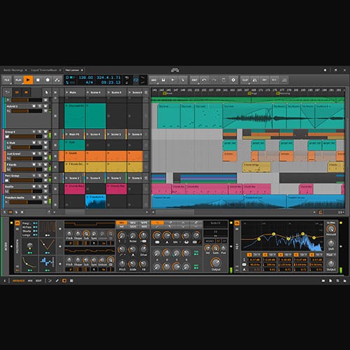Click the Freedom Audio volume fader

coord(27,202)
